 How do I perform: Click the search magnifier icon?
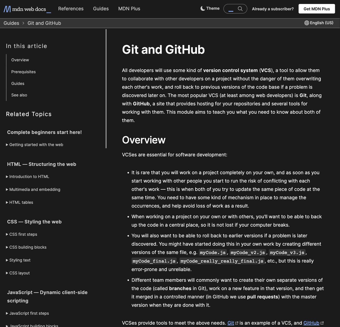(x=241, y=9)
